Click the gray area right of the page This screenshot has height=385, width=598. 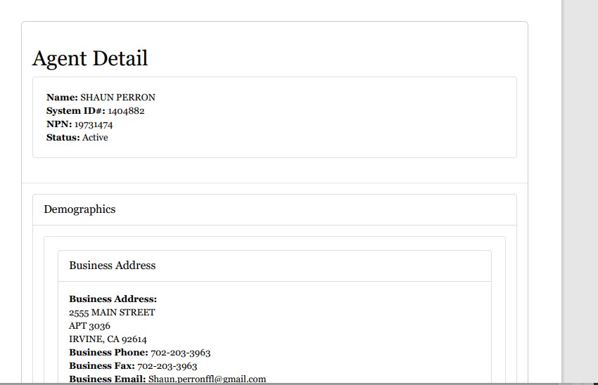(x=580, y=190)
